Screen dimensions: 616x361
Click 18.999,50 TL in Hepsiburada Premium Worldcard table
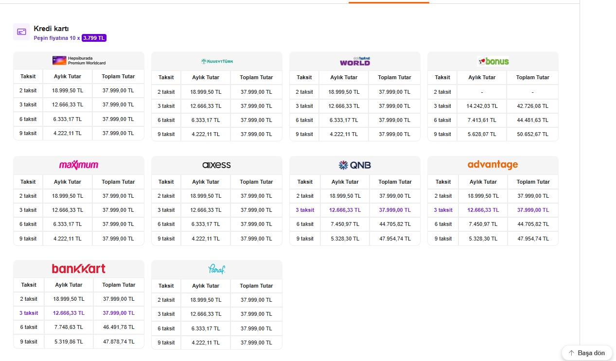click(68, 90)
